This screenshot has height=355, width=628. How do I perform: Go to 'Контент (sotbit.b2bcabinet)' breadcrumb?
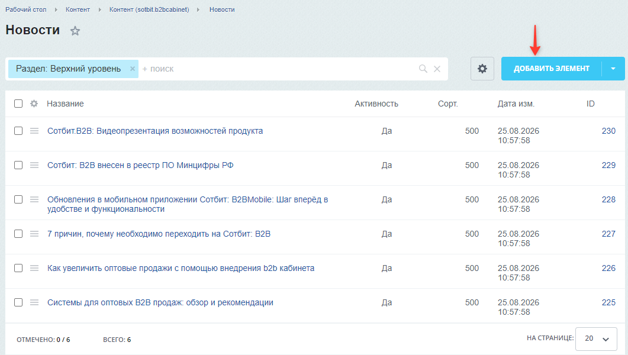click(x=149, y=9)
